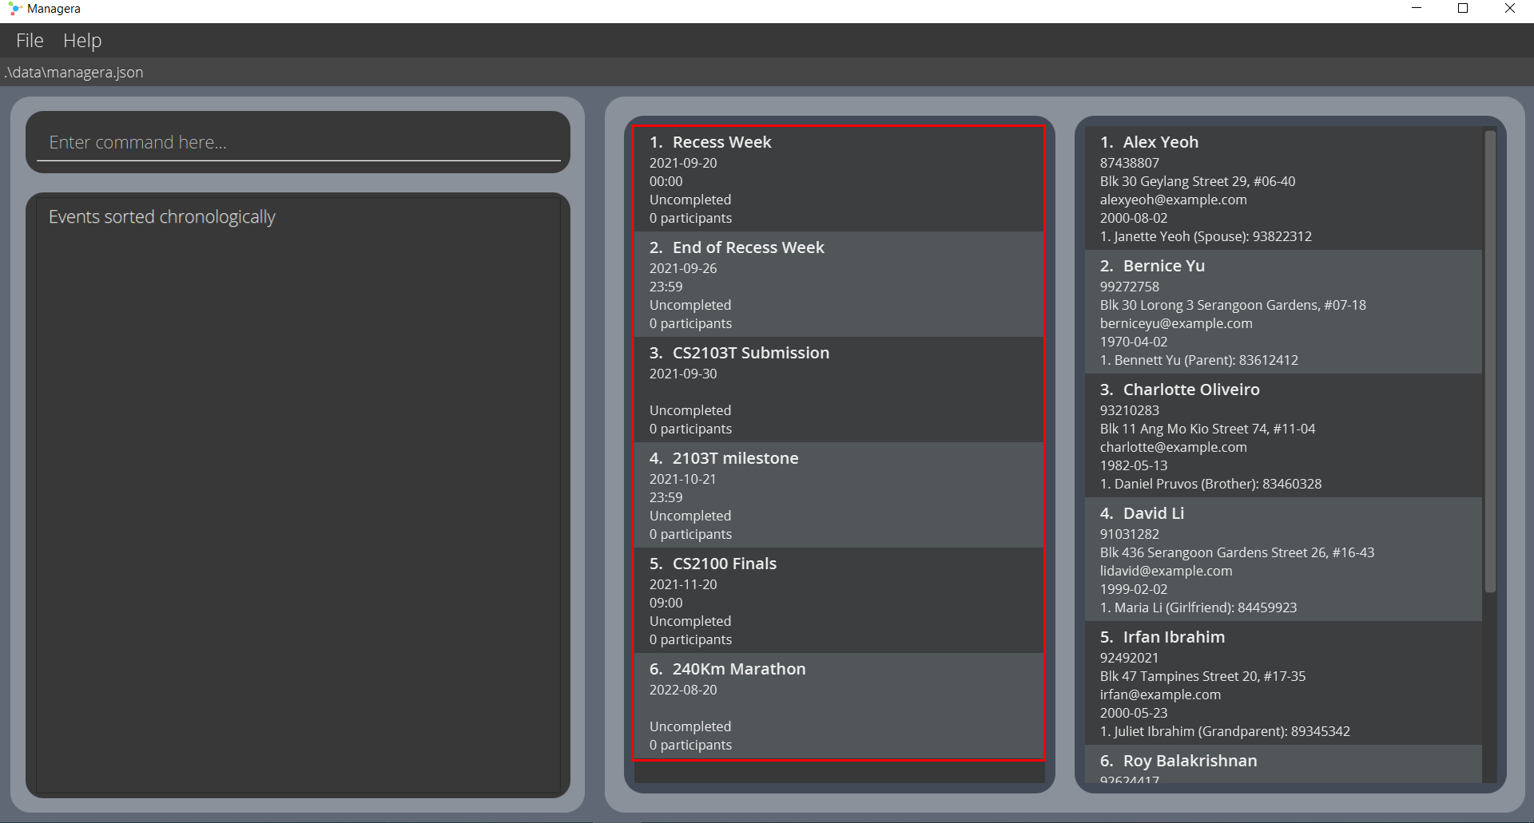Click the Managera app icon in title bar
This screenshot has width=1534, height=823.
pyautogui.click(x=14, y=9)
